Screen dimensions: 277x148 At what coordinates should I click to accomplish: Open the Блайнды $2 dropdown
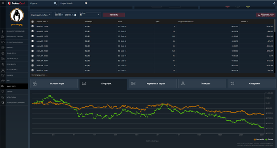coord(90,15)
